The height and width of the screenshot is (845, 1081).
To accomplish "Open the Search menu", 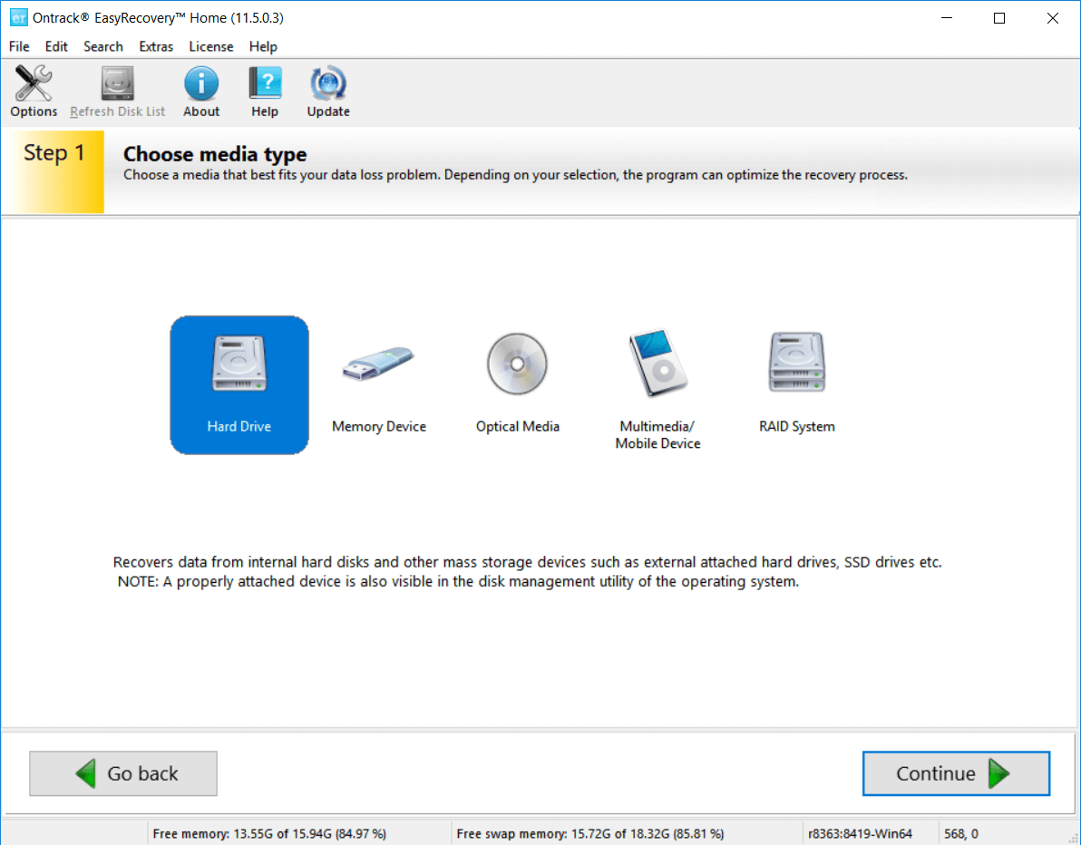I will [102, 46].
